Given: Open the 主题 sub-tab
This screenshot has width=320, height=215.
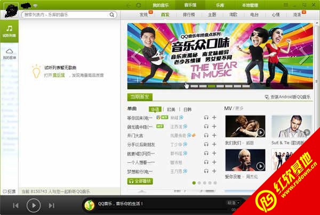Looking at the screenshot, I should (212, 15).
